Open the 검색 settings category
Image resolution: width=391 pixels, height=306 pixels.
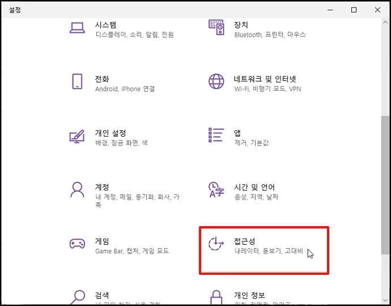102,295
